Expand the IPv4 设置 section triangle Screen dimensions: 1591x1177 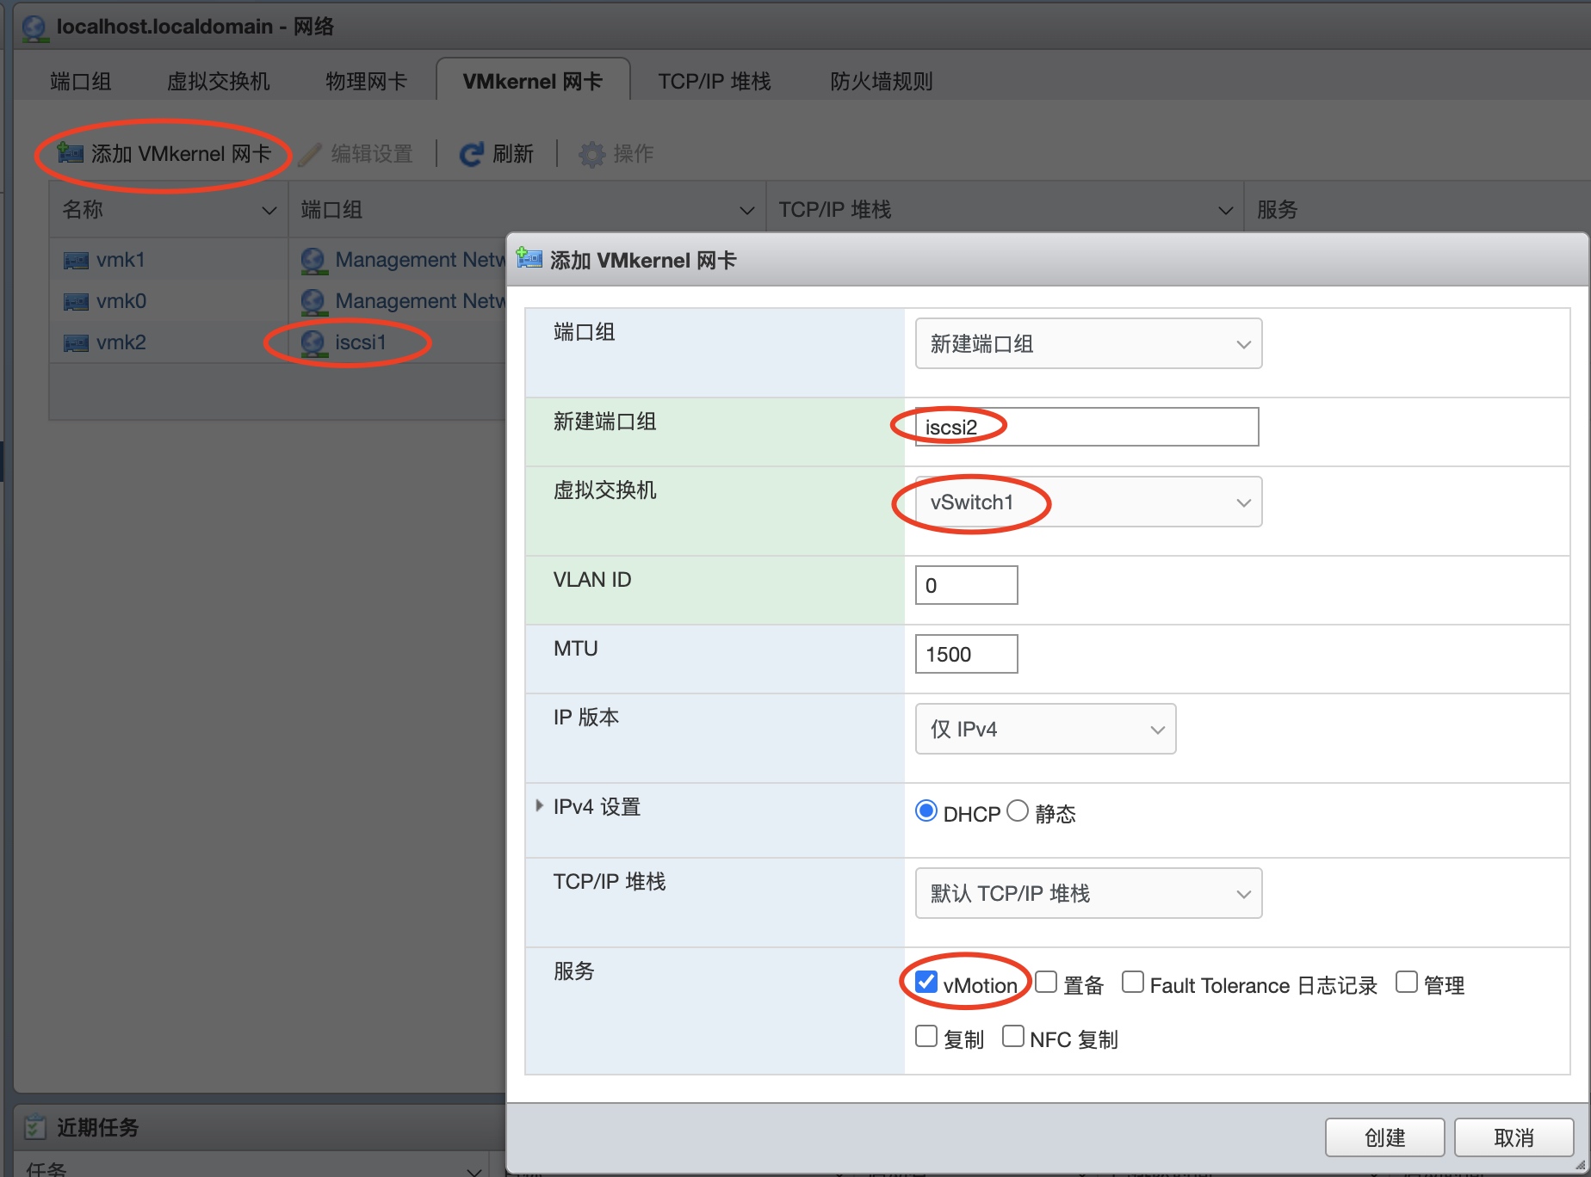[539, 805]
